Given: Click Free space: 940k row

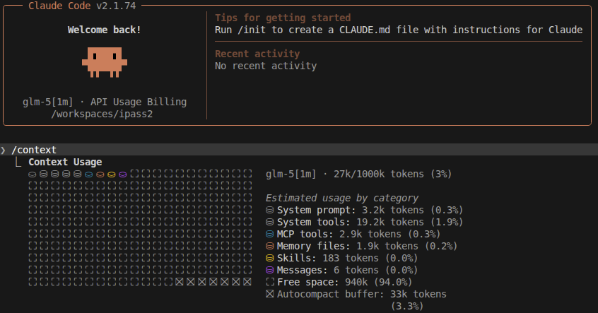Looking at the screenshot, I should coord(339,282).
